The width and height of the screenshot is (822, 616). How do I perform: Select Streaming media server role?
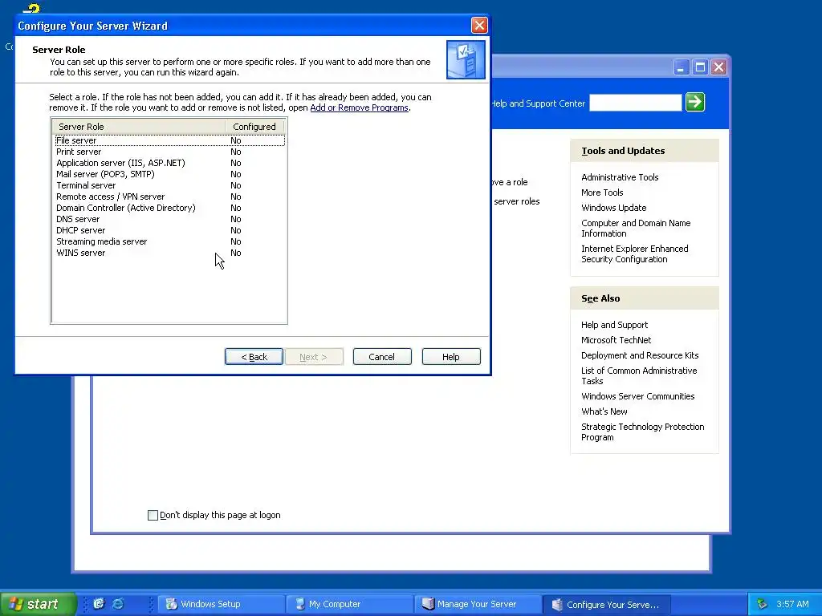pos(170,241)
